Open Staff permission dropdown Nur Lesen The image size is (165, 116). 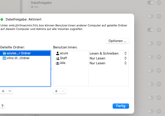point(108,58)
